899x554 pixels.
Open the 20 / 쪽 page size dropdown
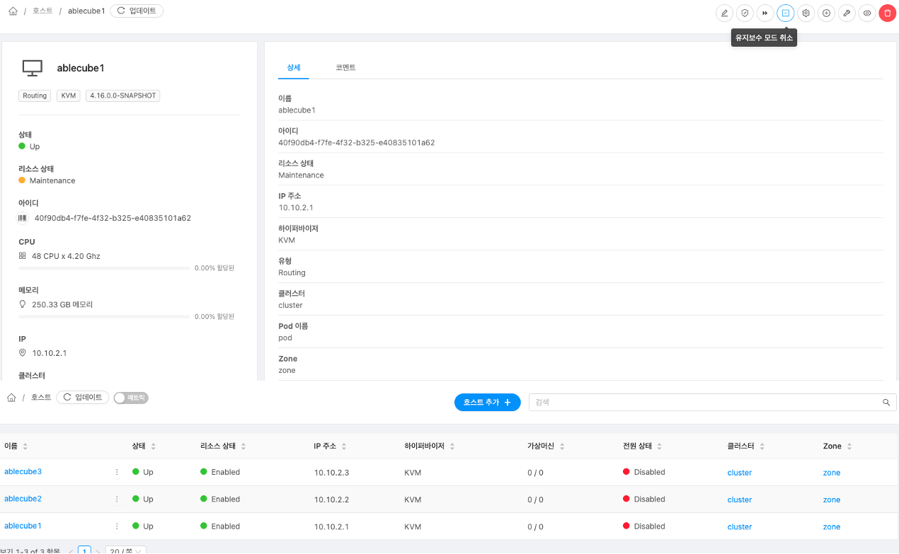pyautogui.click(x=126, y=550)
